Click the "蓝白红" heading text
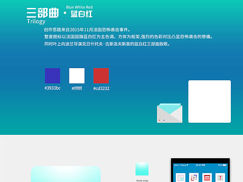The width and height of the screenshot is (243, 182). coord(82,14)
